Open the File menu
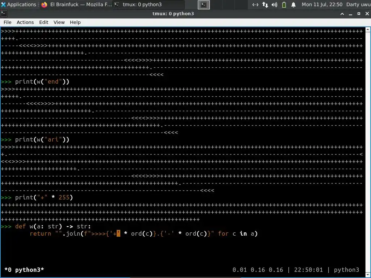The height and width of the screenshot is (278, 371). pyautogui.click(x=7, y=22)
